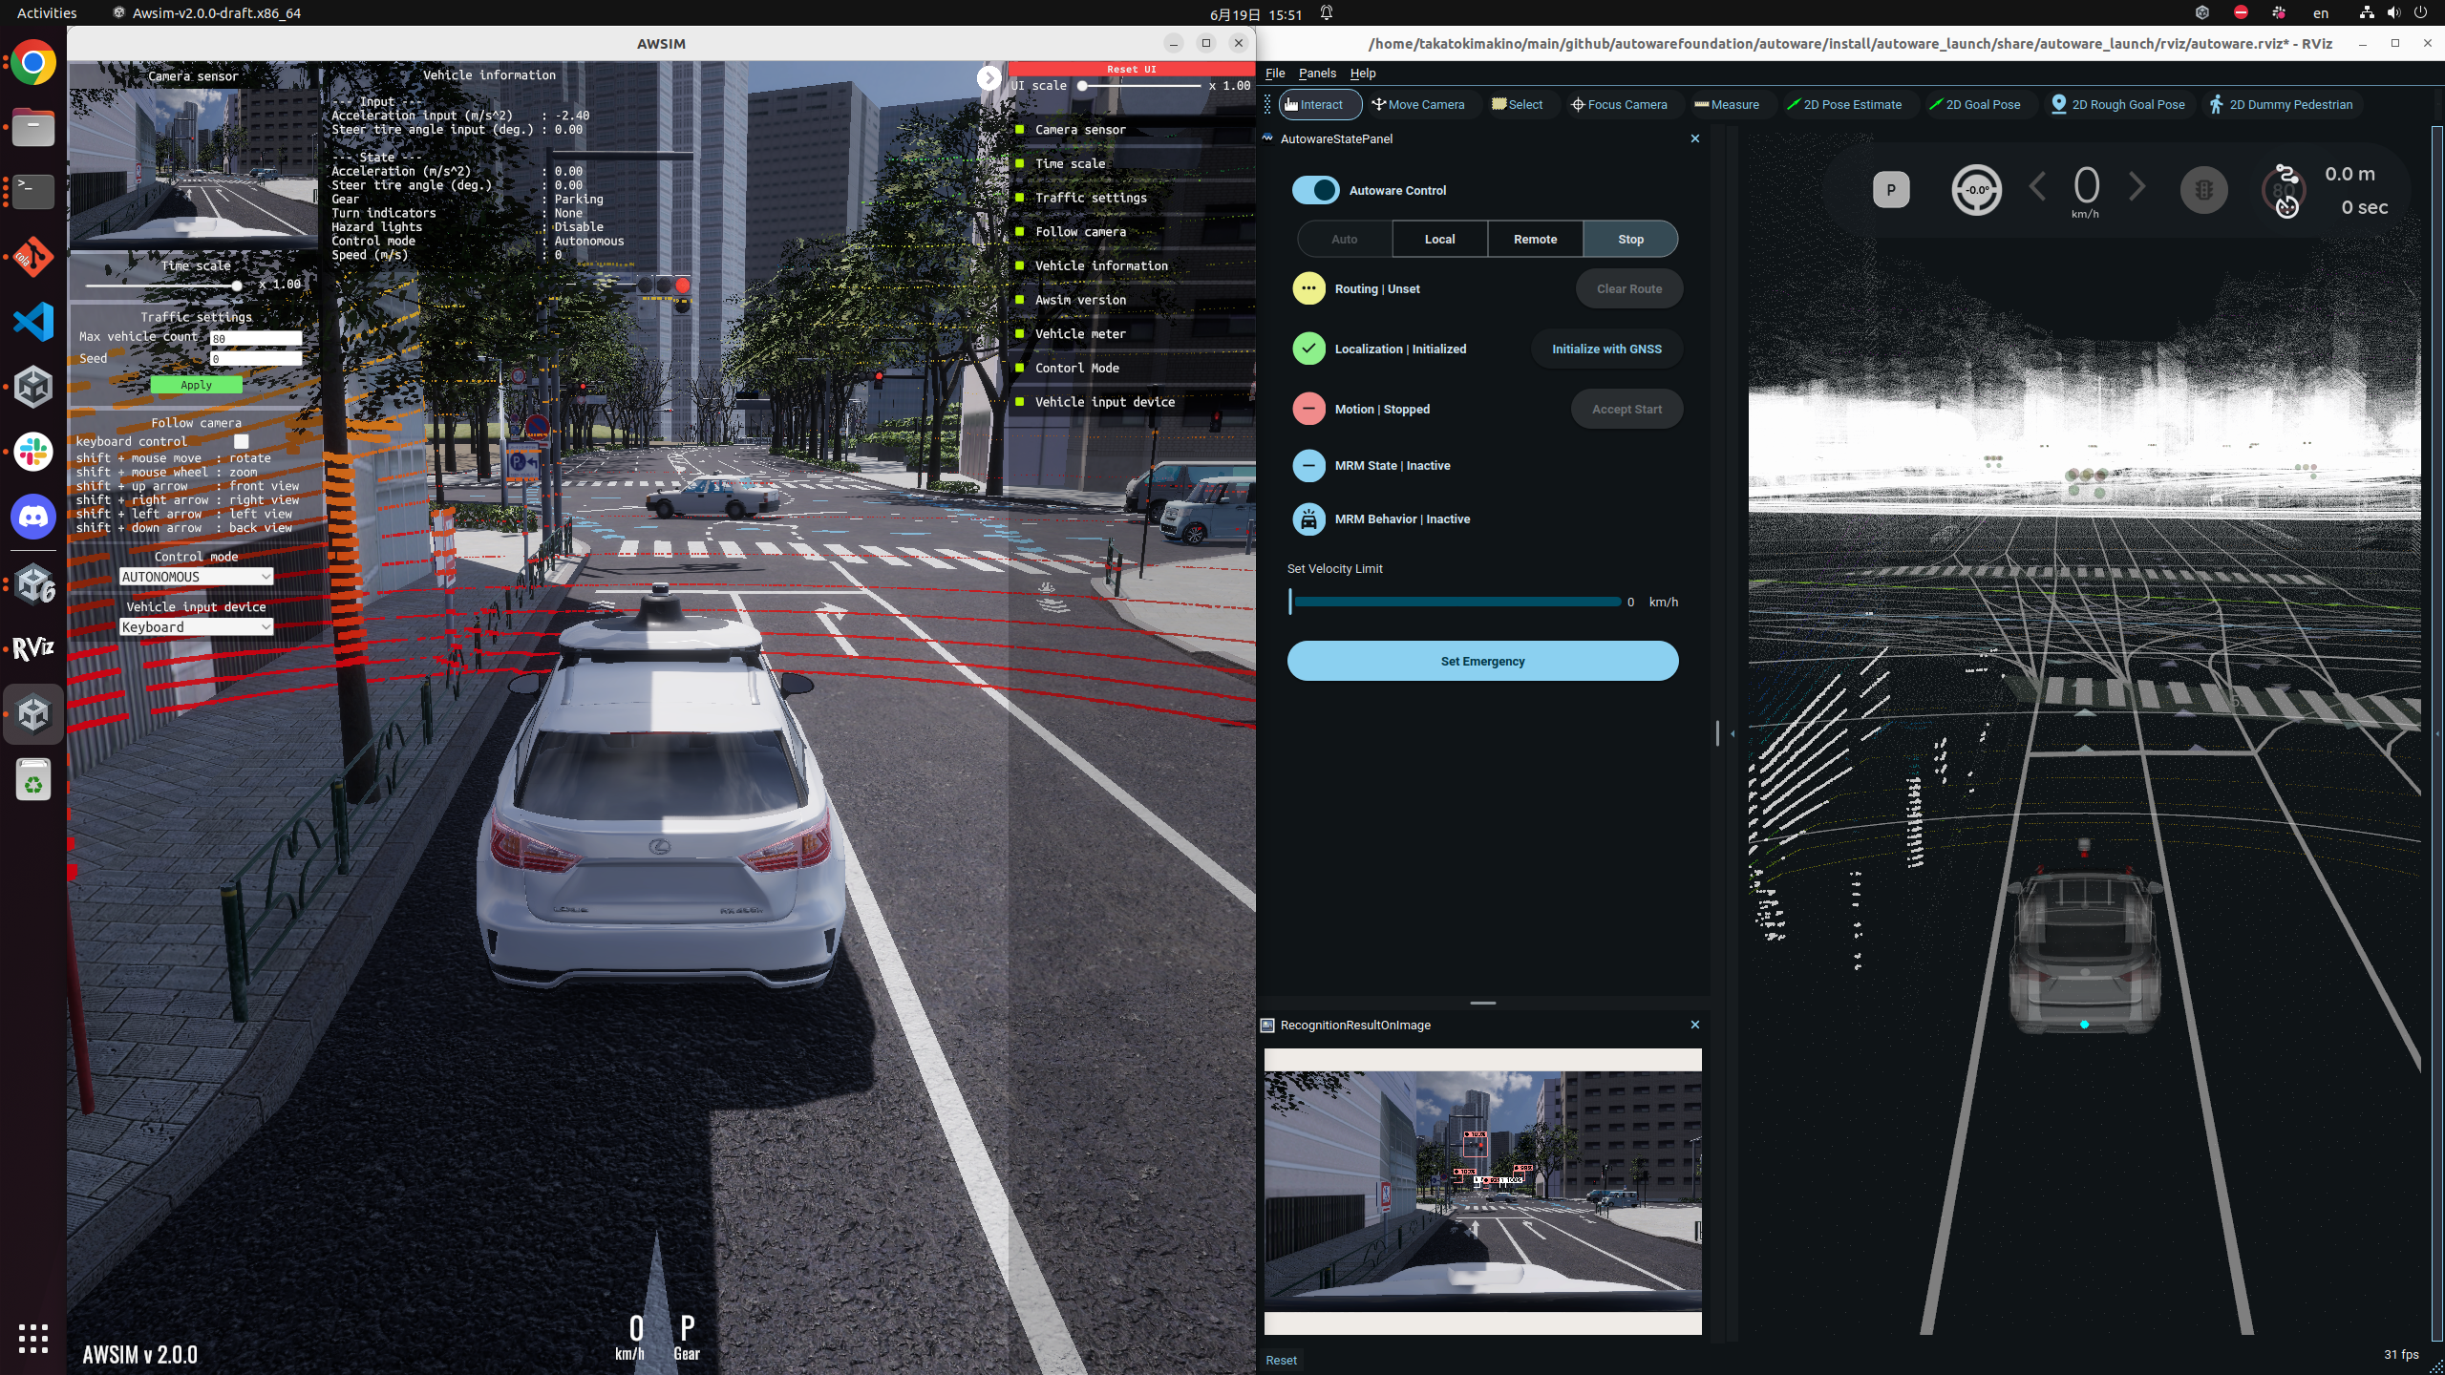Click the Move Camera tool
2445x1375 pixels.
tap(1417, 105)
